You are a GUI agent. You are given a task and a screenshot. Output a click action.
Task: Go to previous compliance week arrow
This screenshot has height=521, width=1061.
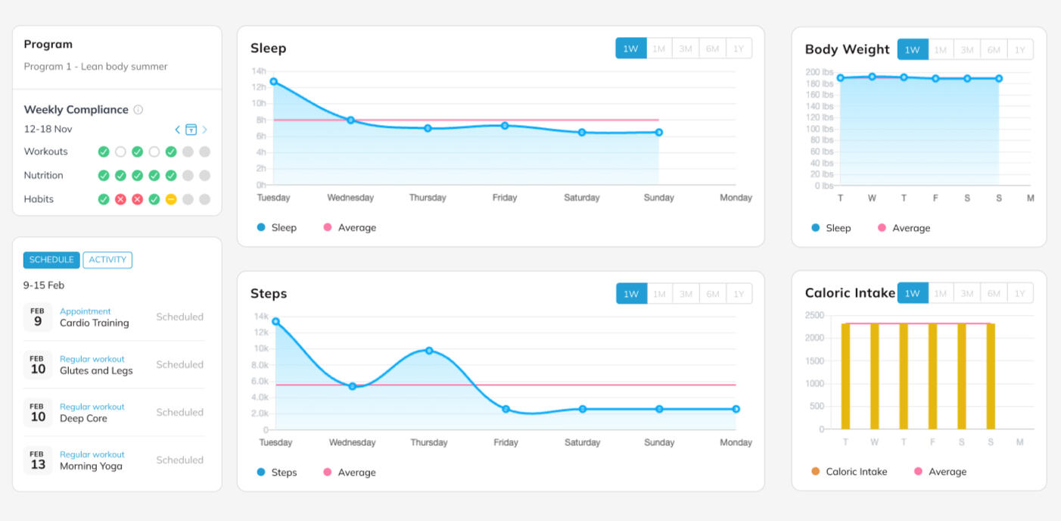(178, 129)
